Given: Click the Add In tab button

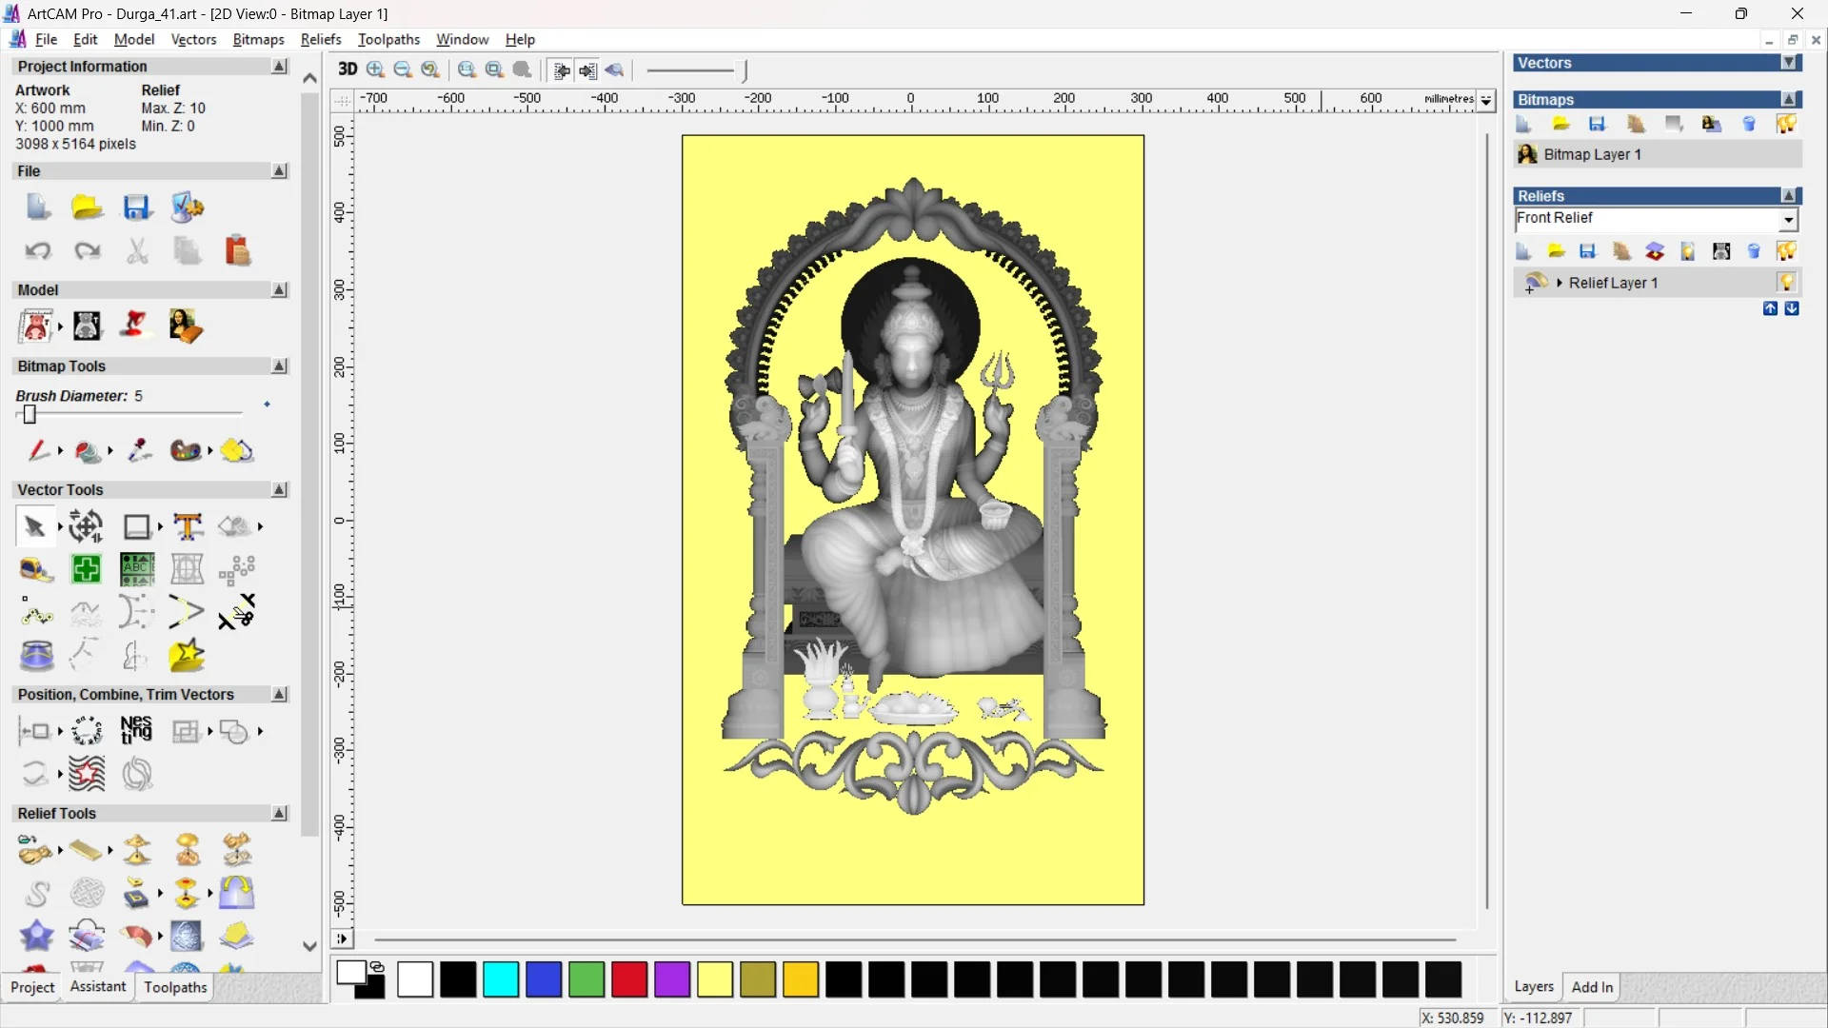Looking at the screenshot, I should tap(1592, 987).
